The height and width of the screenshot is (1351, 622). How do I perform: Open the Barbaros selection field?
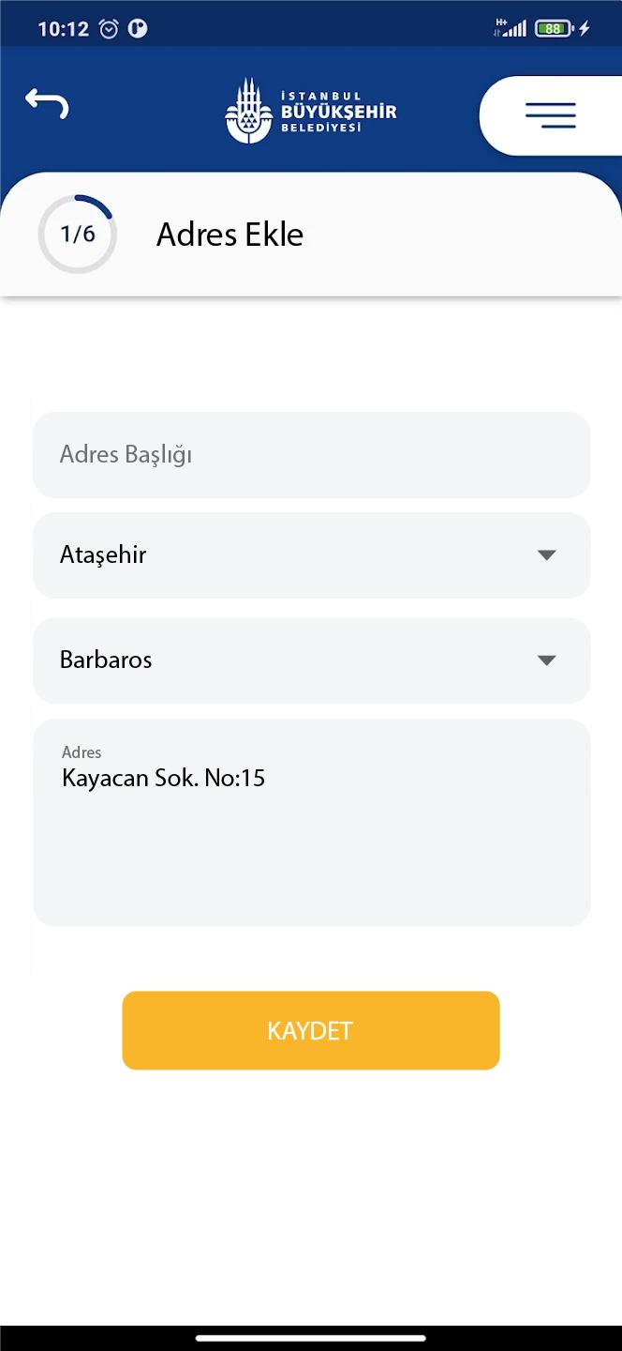(x=311, y=660)
